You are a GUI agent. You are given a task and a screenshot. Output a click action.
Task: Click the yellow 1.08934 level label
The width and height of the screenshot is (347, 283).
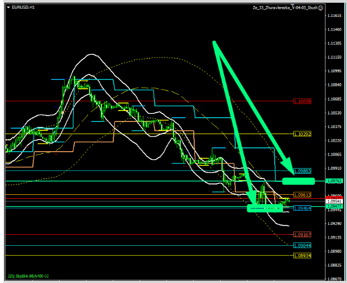[x=302, y=255]
